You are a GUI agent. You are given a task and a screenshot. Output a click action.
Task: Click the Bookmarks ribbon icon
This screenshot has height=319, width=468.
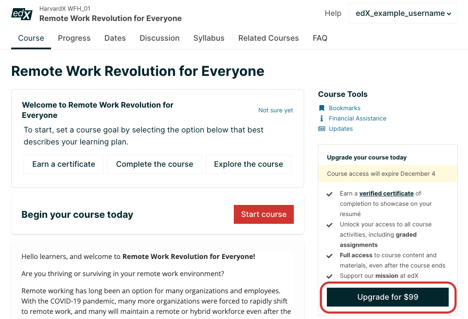point(321,108)
